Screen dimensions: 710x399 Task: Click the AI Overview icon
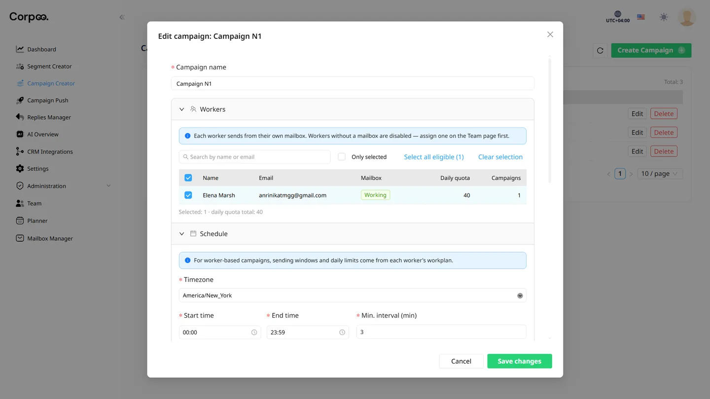[20, 134]
